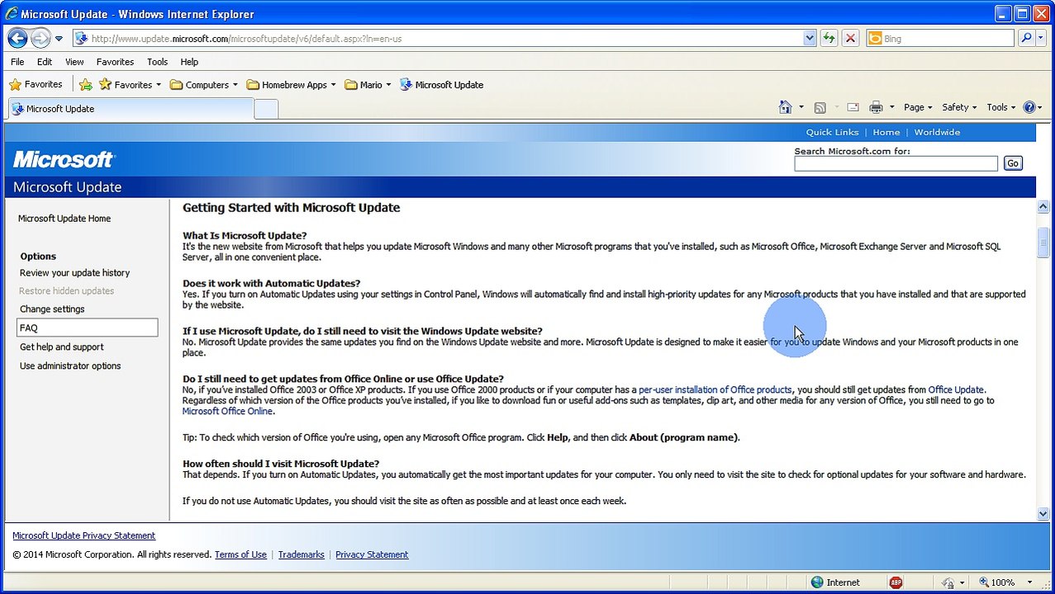
Task: Expand the address bar history dropdown
Action: pos(810,38)
